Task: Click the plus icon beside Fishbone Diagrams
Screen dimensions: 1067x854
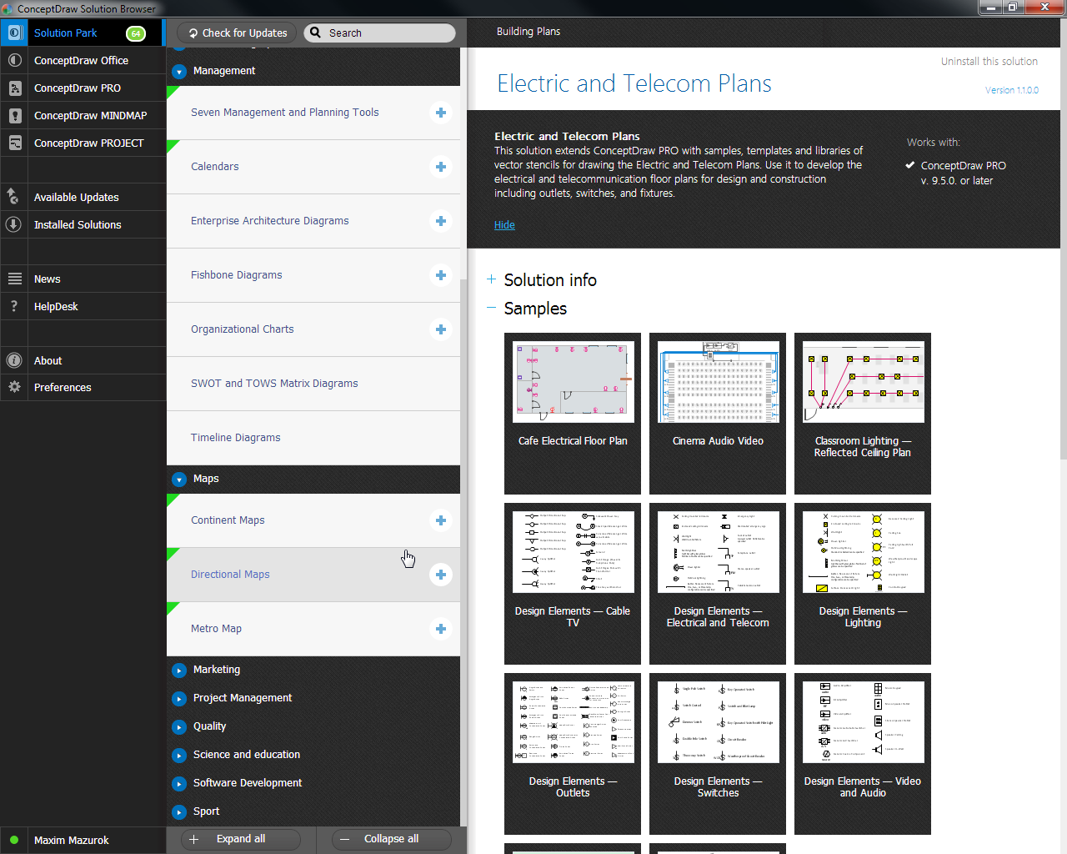Action: pos(441,275)
